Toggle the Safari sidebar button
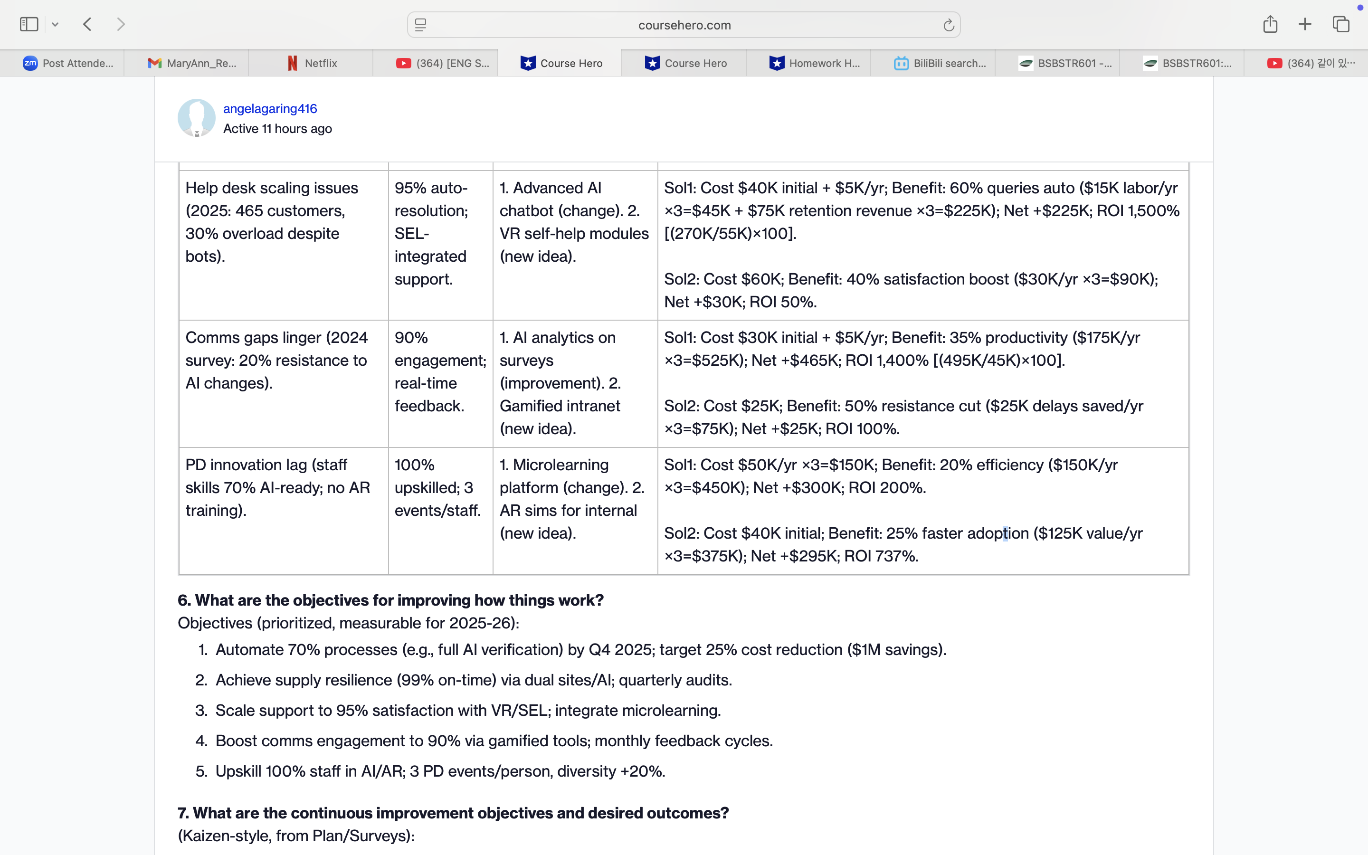This screenshot has width=1368, height=855. (29, 24)
